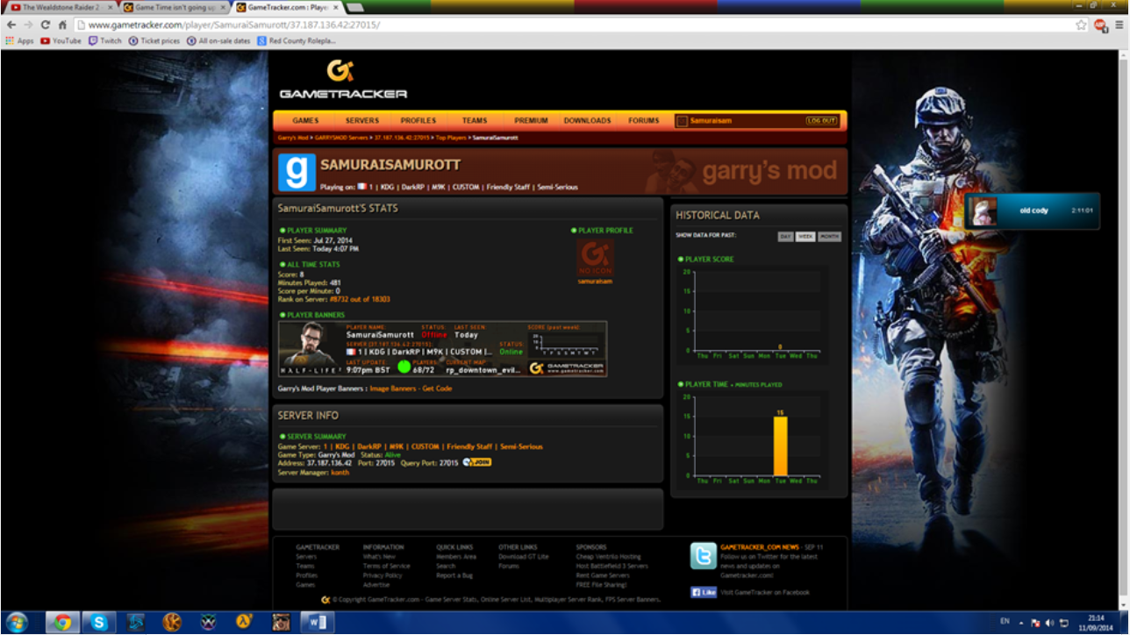
Task: Open the YouTube bookmark
Action: coord(61,40)
